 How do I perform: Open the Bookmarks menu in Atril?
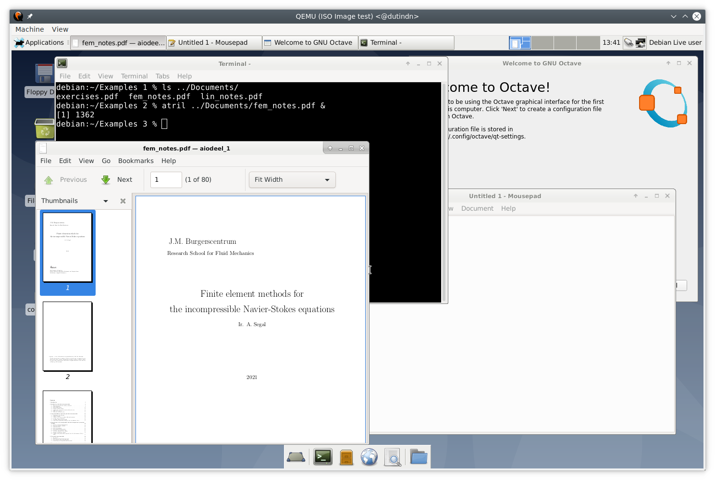136,161
